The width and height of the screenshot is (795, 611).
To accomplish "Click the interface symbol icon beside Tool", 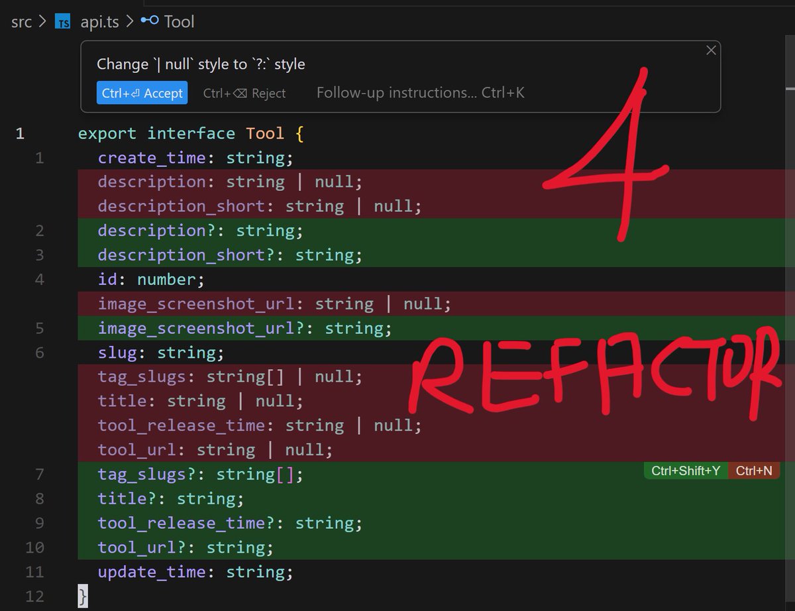I will click(150, 21).
